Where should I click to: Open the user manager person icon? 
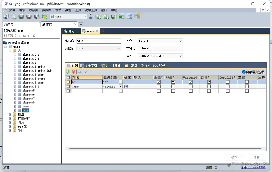tap(91, 16)
